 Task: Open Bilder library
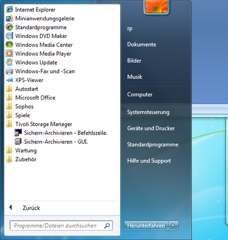[x=134, y=61]
